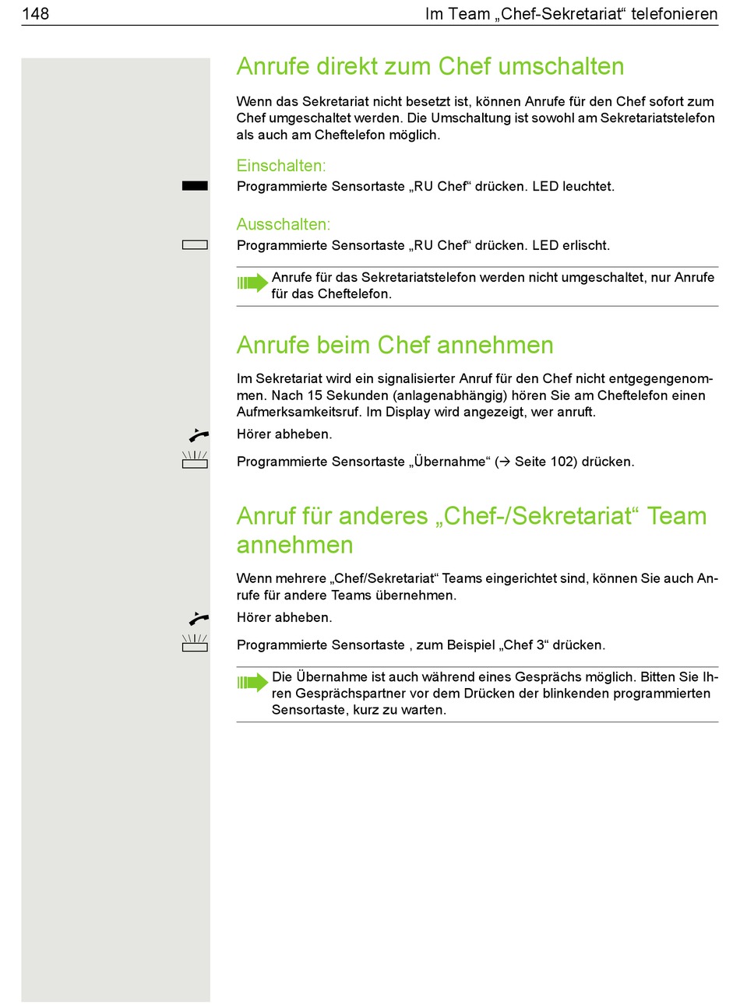Click the unlit empty sensor key icon
The width and height of the screenshot is (740, 1008).
(195, 245)
